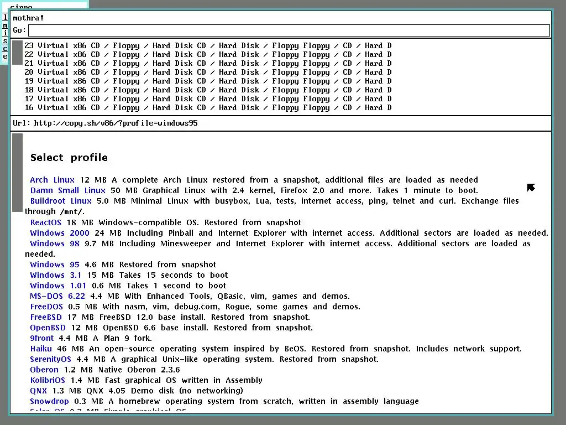Open the Haiku profile link
Image resolution: width=566 pixels, height=425 pixels.
(41, 349)
